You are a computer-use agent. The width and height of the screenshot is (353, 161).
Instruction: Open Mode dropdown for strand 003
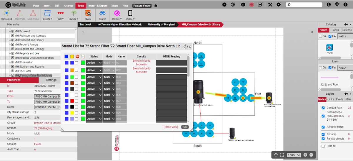(109, 77)
